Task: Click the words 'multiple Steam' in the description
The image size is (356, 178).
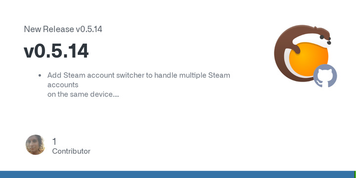Action: pos(205,75)
